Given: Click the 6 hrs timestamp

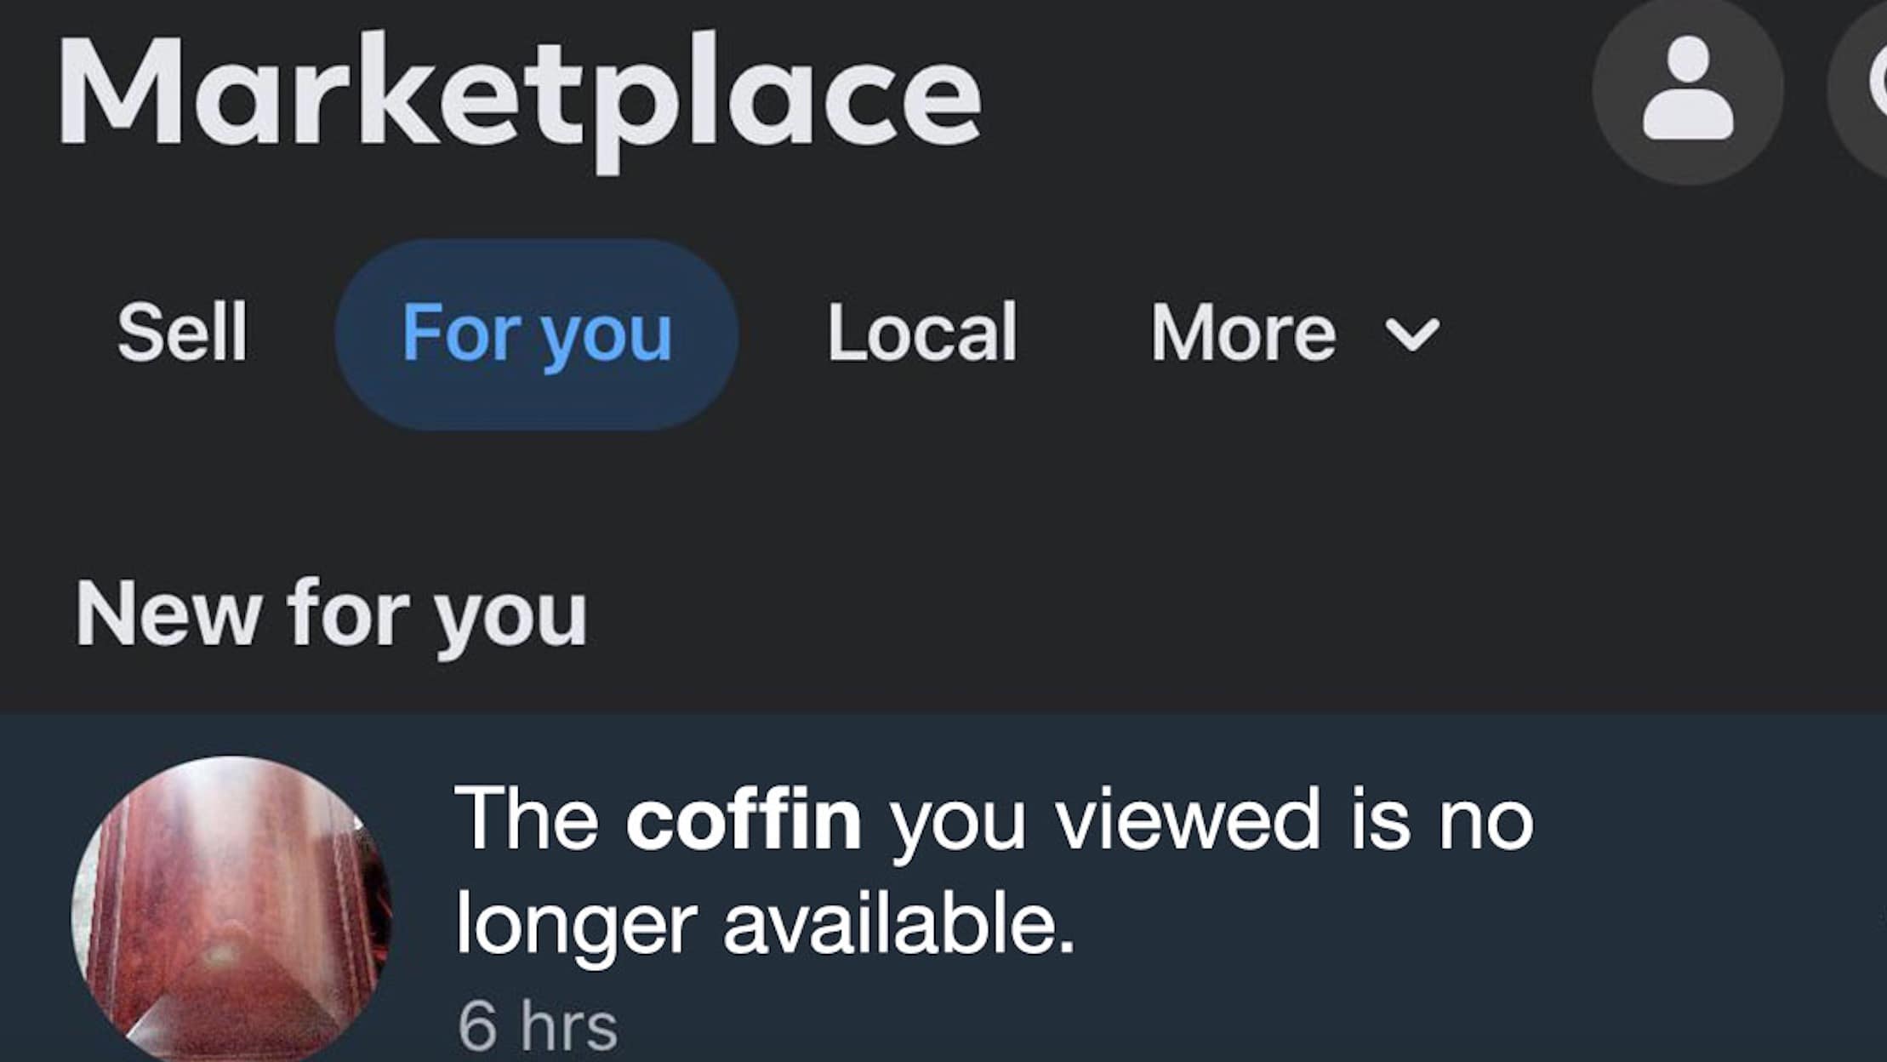Looking at the screenshot, I should pos(537,1026).
